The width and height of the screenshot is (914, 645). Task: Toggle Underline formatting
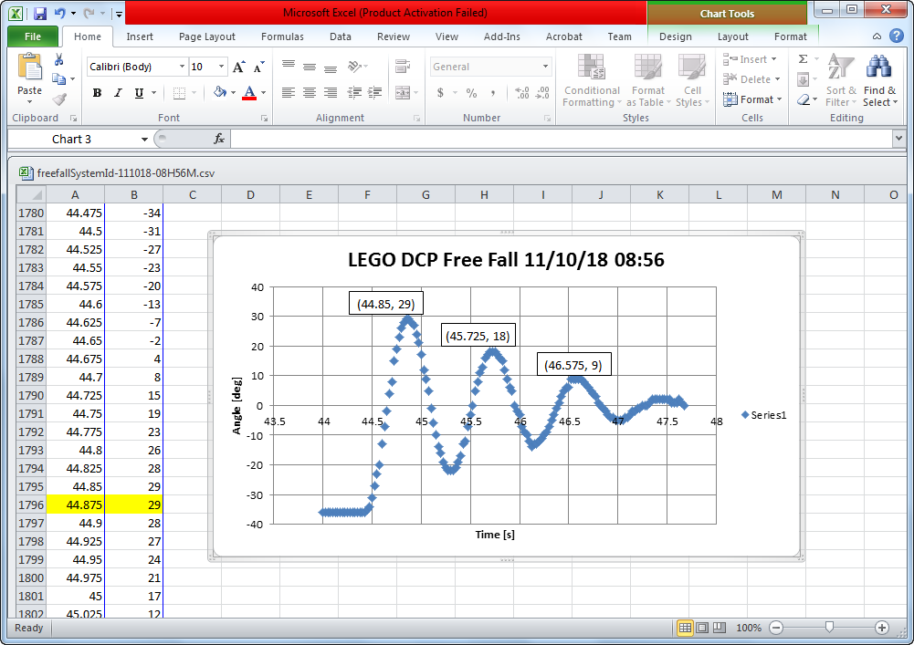139,93
